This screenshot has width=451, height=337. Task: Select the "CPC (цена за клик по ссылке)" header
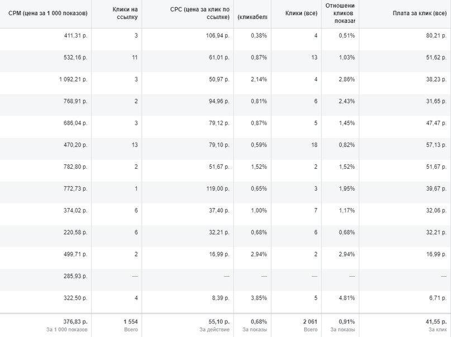click(x=200, y=13)
